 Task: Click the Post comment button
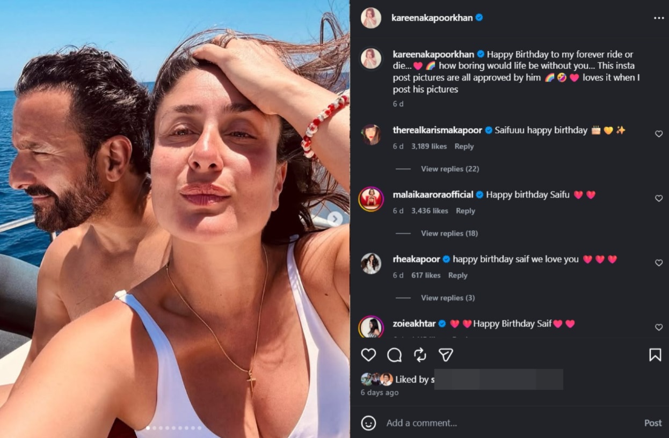coord(653,423)
